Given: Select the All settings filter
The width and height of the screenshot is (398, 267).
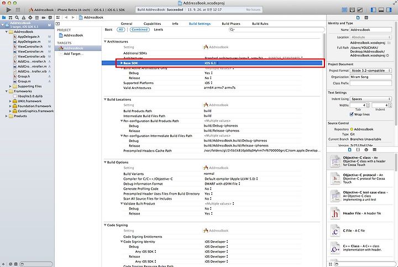Looking at the screenshot, I should point(121,30).
